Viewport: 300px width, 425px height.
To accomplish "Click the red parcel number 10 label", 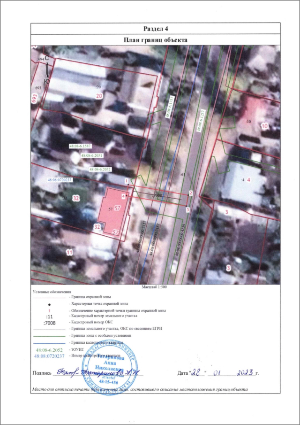I will 264,126.
